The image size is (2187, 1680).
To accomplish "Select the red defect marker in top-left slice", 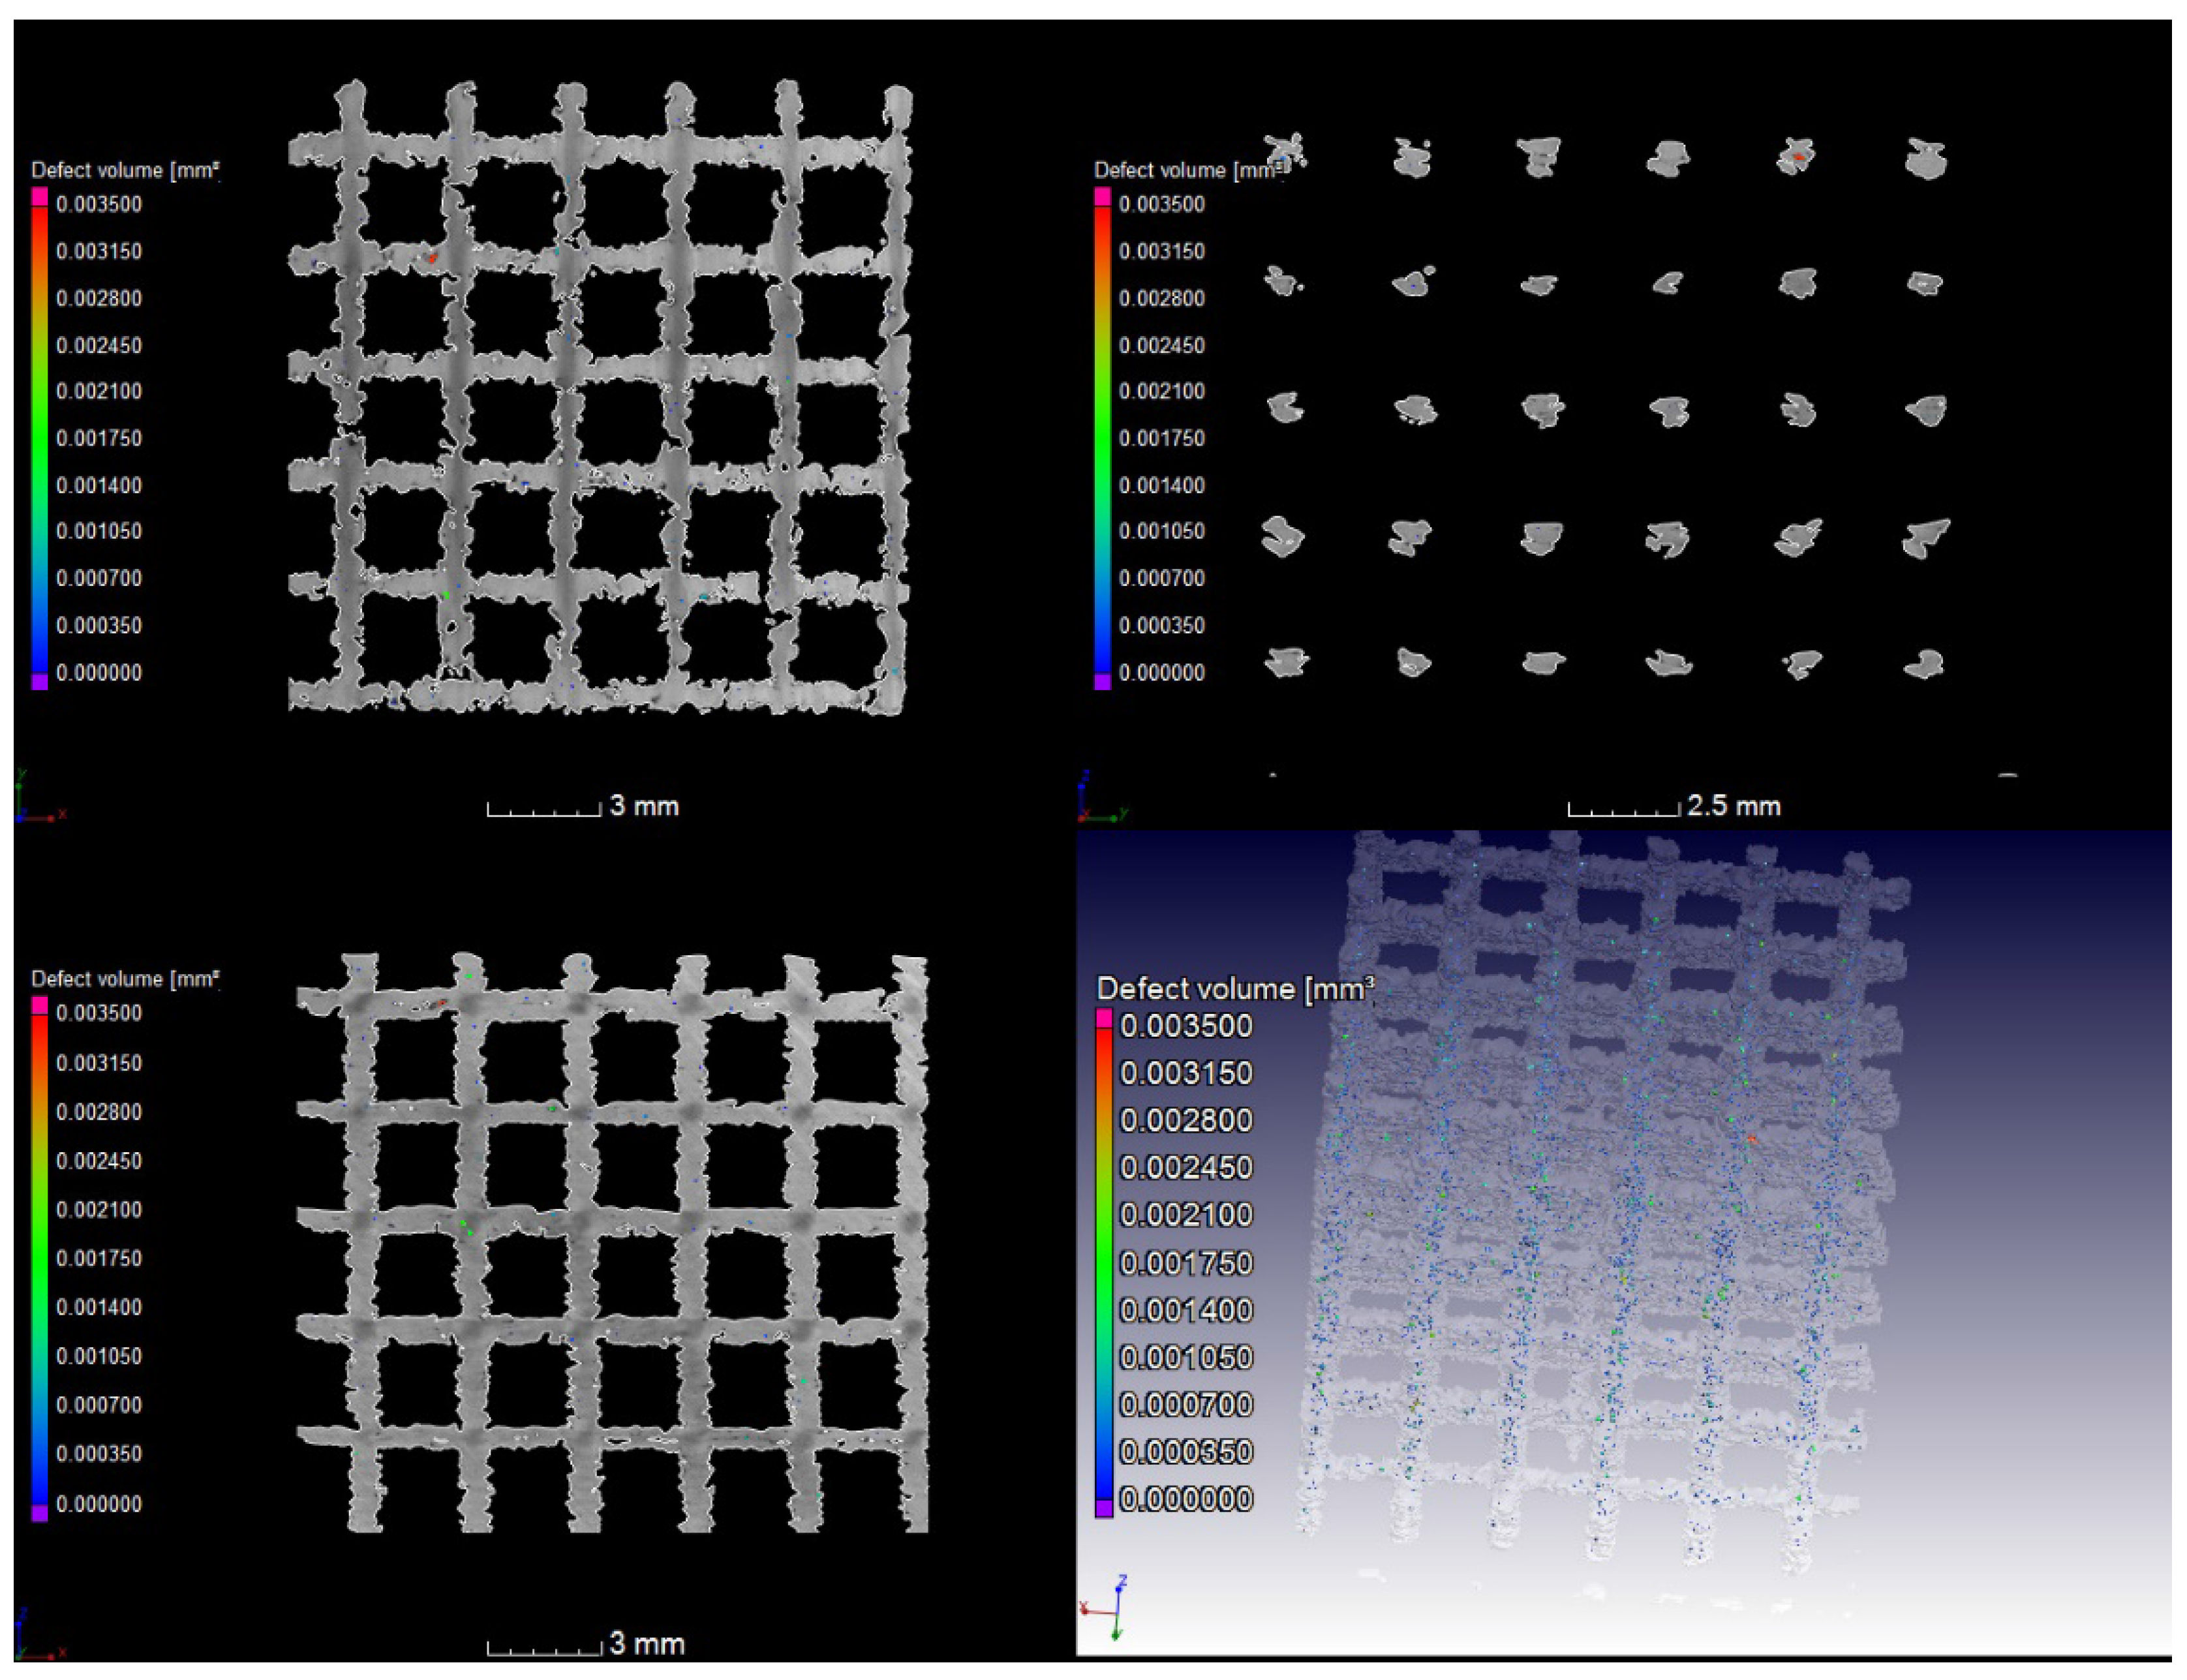I will (x=432, y=258).
